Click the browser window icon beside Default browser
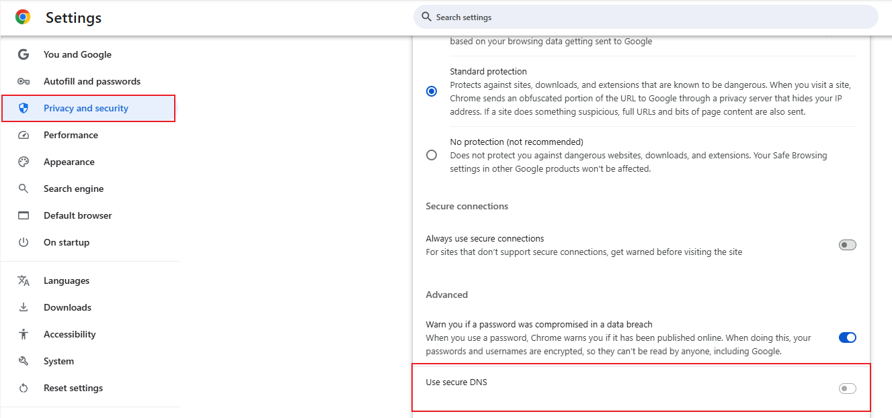Viewport: 892px width, 418px height. 24,215
